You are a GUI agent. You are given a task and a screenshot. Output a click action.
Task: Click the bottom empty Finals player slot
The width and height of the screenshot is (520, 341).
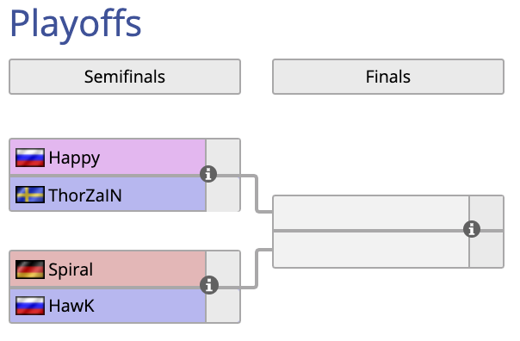coord(371,250)
